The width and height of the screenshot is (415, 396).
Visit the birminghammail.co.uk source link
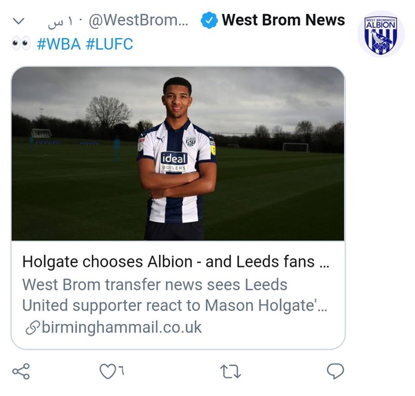(121, 328)
